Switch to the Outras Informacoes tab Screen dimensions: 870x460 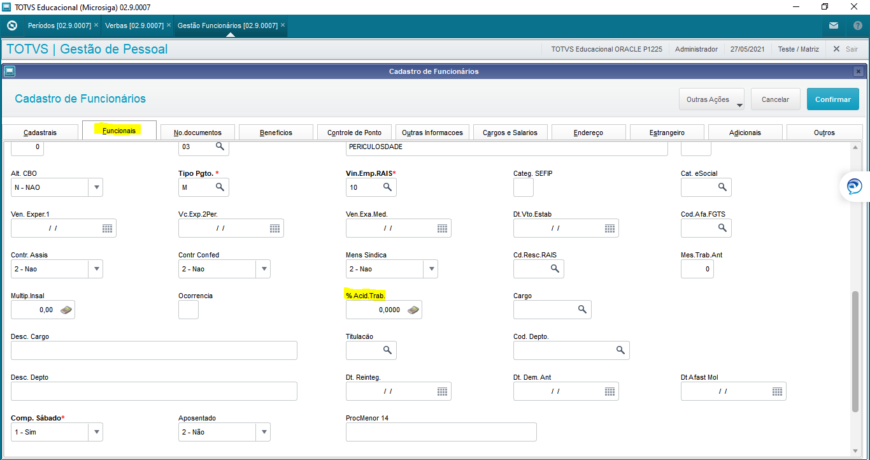(x=432, y=133)
